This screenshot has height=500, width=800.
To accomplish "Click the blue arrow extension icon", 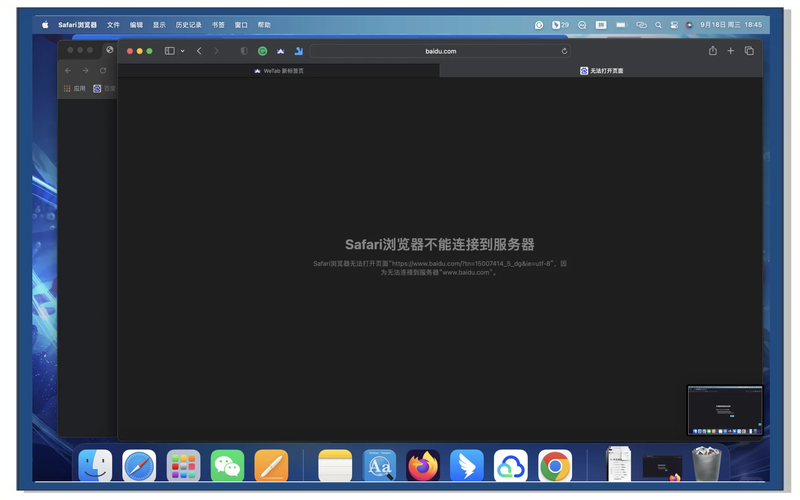I will pyautogui.click(x=298, y=51).
